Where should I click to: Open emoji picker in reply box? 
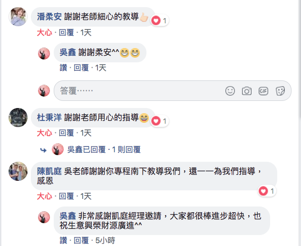230,91
